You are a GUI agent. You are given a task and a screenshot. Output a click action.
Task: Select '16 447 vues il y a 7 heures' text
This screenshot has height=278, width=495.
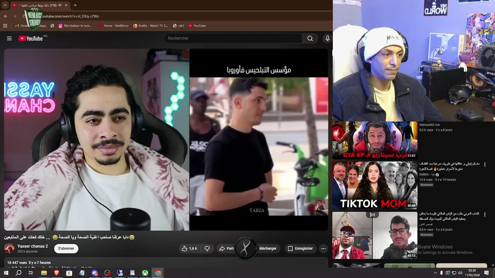pyautogui.click(x=29, y=263)
